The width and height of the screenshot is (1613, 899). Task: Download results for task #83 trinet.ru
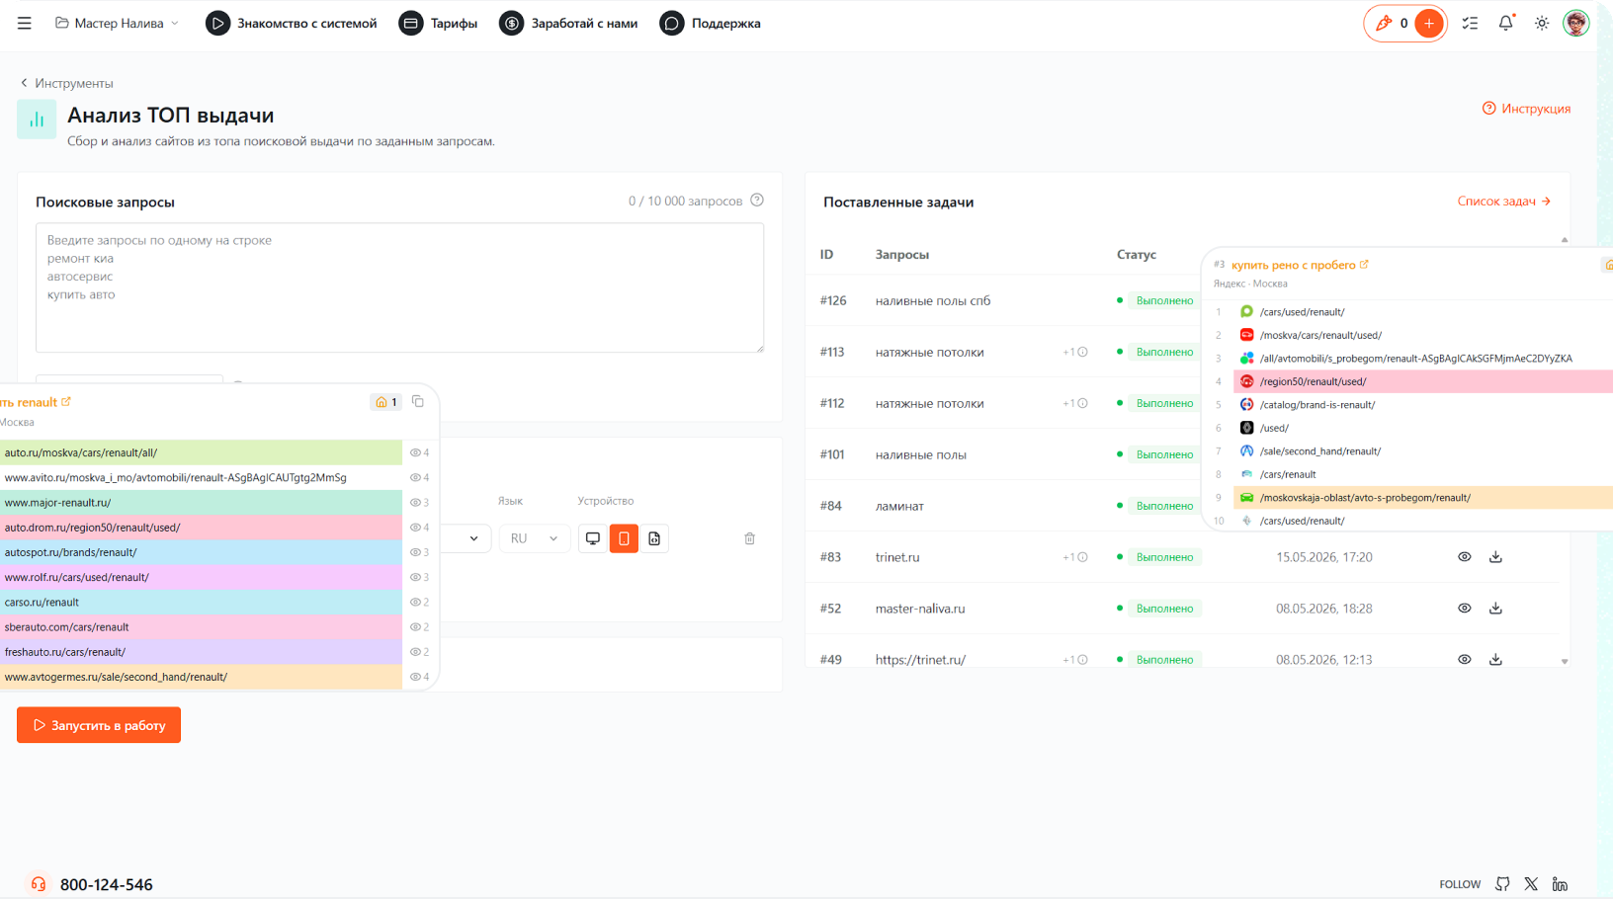click(1495, 557)
